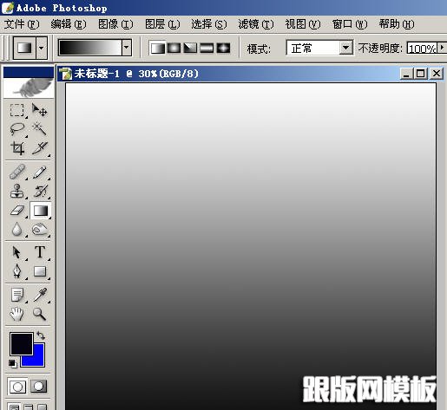This screenshot has width=447, height=410.
Task: Expand the gradient picker dropdown arrow
Action: 126,48
